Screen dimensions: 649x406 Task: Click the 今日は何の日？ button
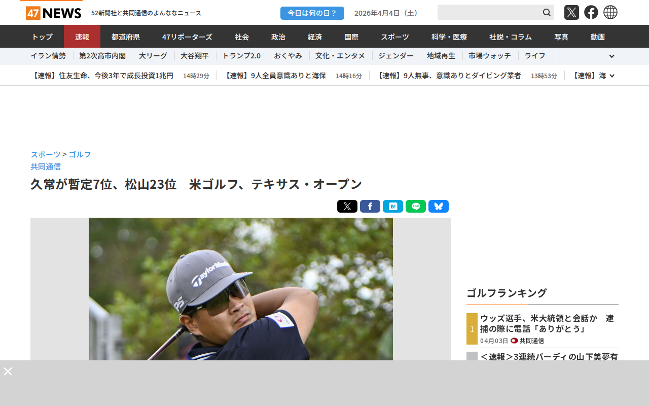[x=312, y=13]
